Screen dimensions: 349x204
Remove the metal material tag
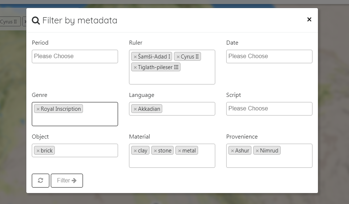(179, 151)
